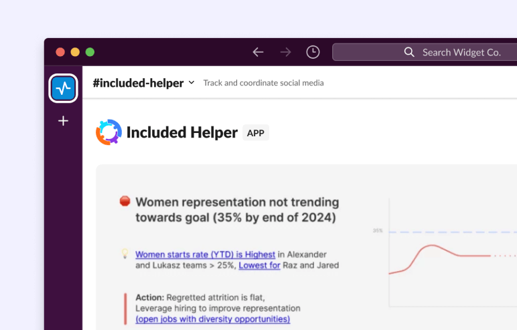The height and width of the screenshot is (330, 517).
Task: Go forward using the right arrow
Action: (286, 52)
